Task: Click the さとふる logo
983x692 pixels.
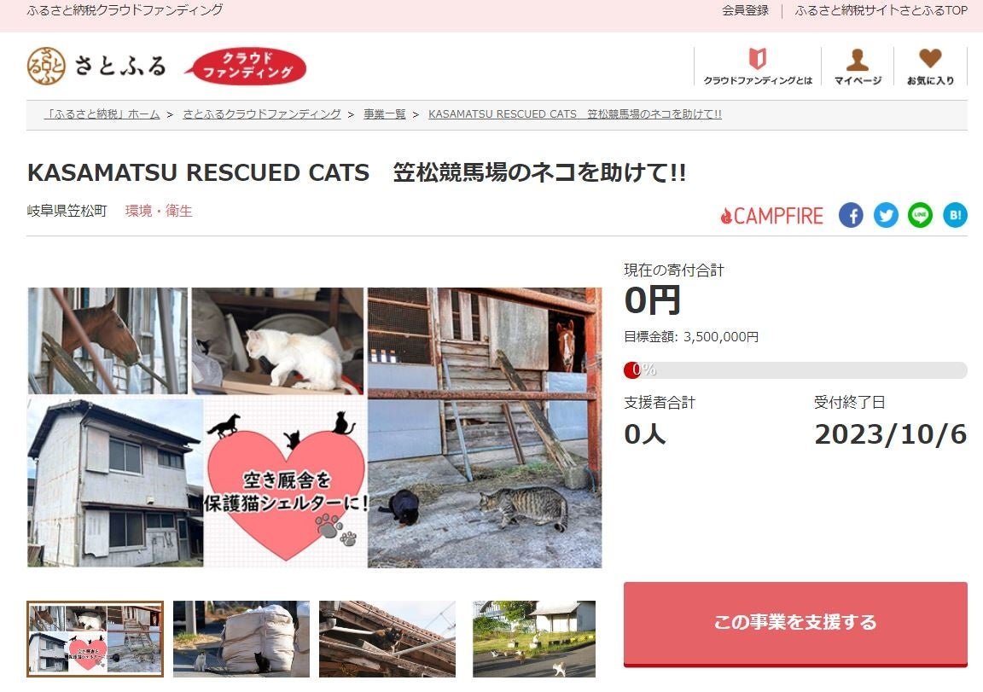Action: point(97,66)
